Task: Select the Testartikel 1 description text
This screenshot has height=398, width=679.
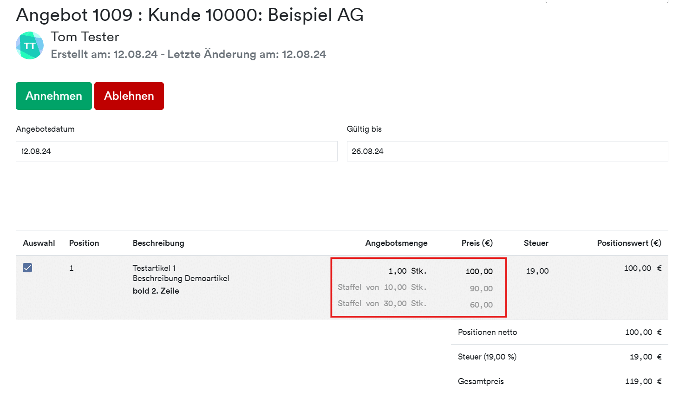Action: [x=154, y=268]
